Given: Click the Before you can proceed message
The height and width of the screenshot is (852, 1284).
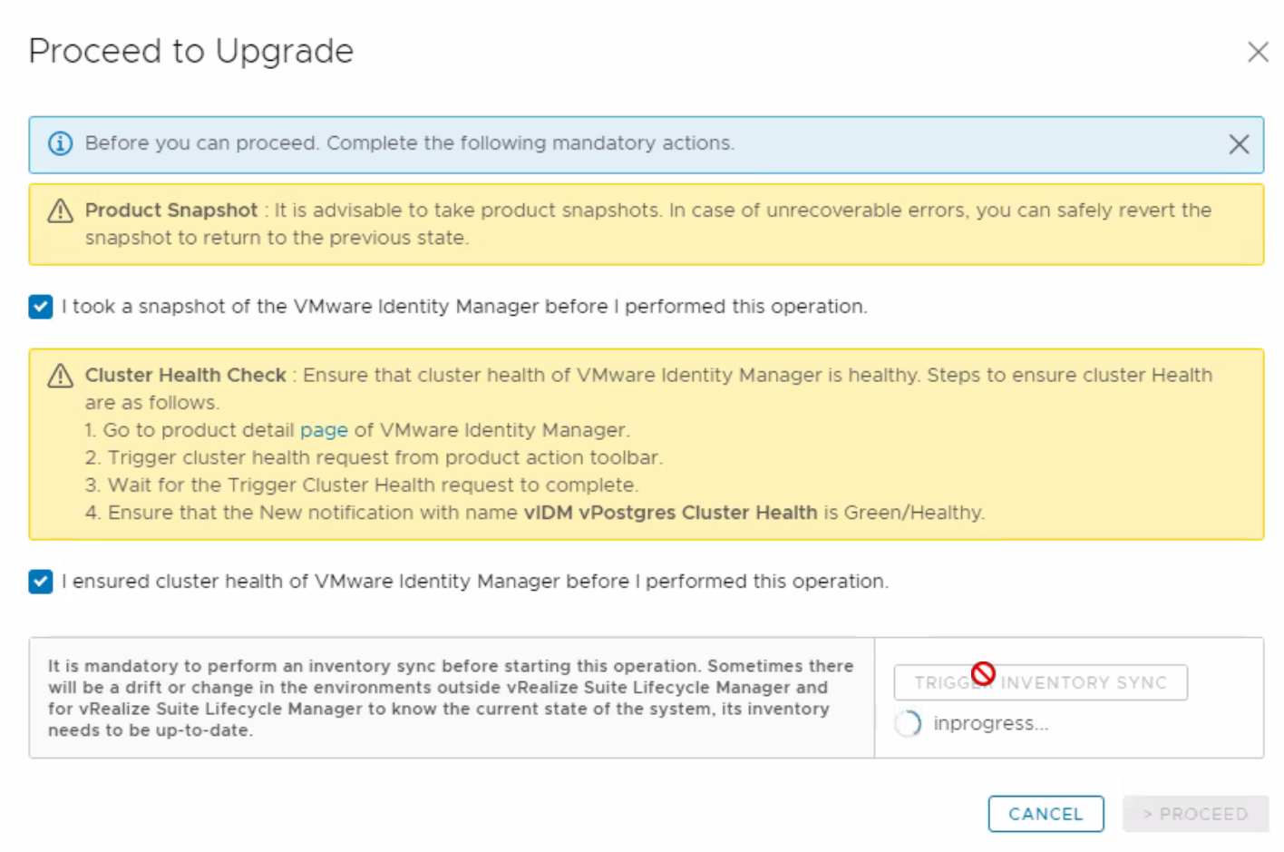Looking at the screenshot, I should tap(409, 143).
